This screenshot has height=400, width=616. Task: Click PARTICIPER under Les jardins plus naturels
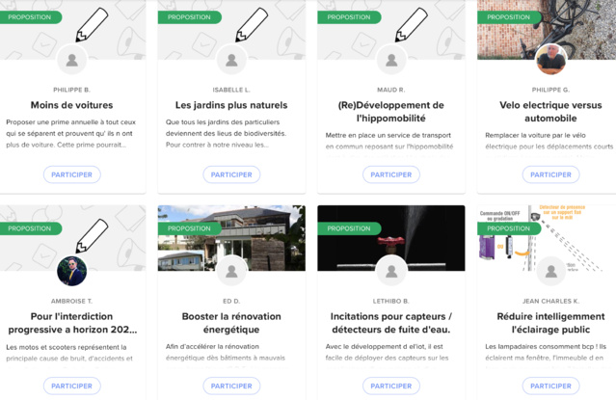[x=231, y=174]
